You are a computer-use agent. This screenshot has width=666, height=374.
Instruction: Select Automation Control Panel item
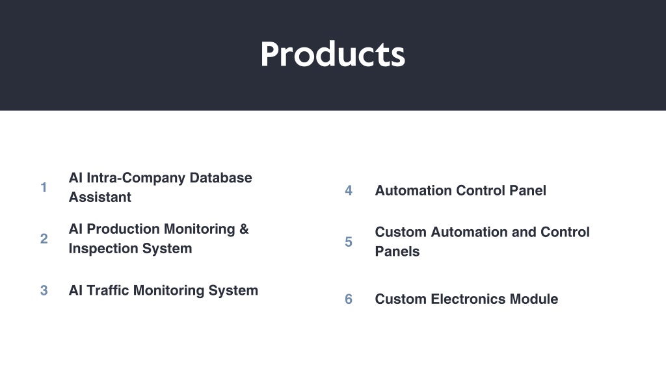[x=460, y=190]
